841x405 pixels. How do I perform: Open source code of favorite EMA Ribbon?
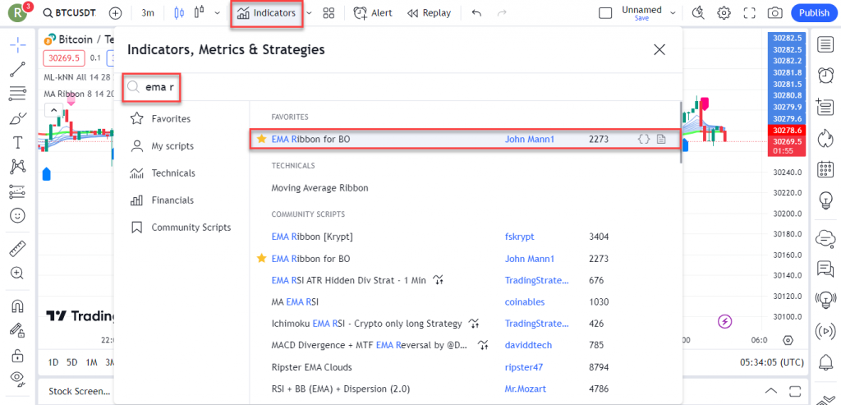point(644,140)
